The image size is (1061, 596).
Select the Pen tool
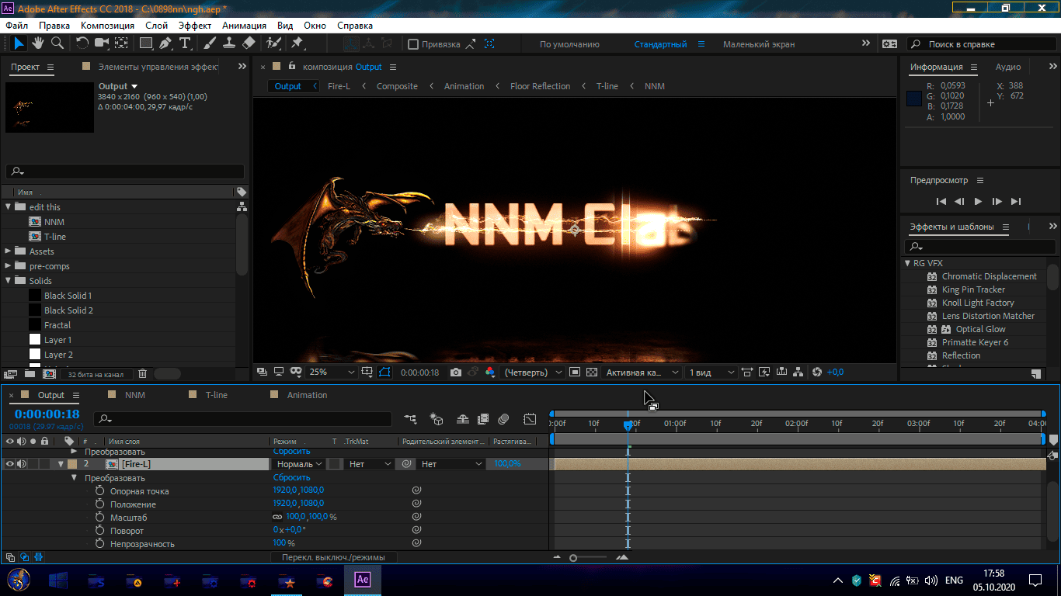(x=165, y=43)
